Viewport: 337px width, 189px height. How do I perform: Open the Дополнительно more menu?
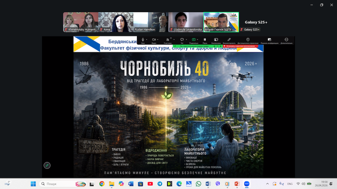(286, 40)
